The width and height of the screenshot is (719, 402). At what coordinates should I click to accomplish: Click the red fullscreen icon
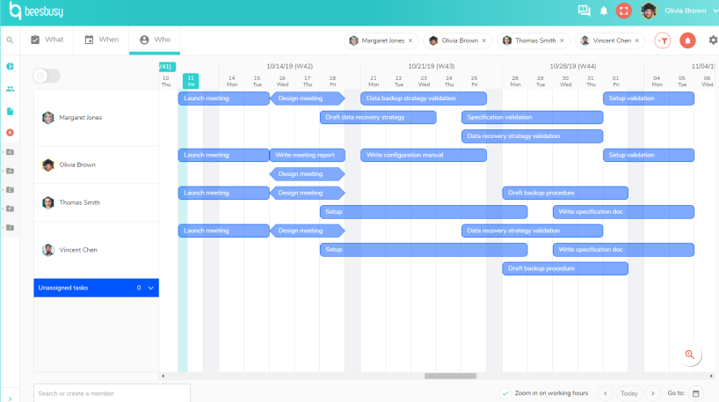623,11
